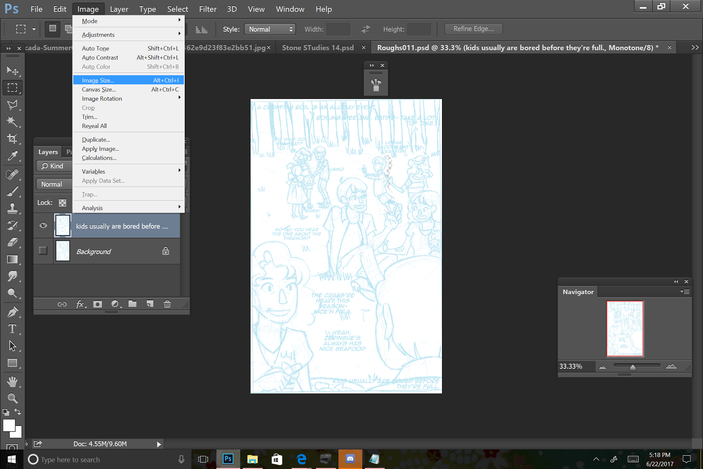703x469 pixels.
Task: Select the Magic Wand tool
Action: point(12,121)
